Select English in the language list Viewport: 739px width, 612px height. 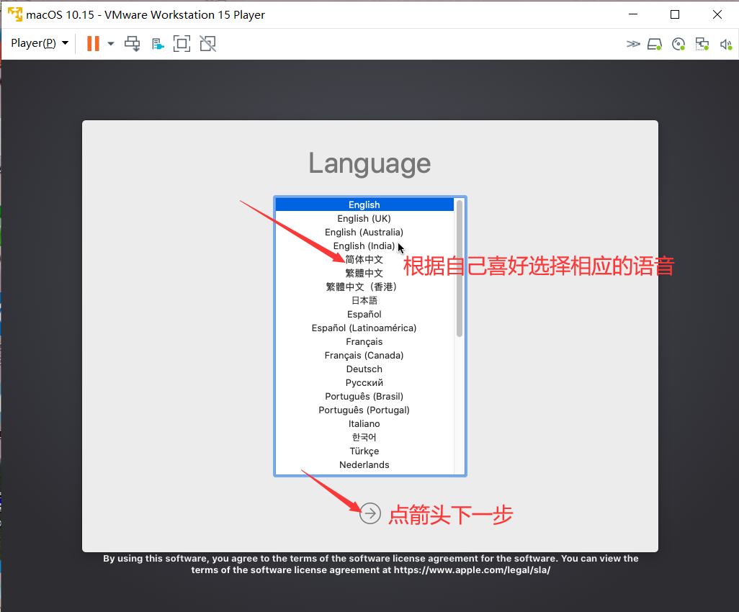(364, 204)
